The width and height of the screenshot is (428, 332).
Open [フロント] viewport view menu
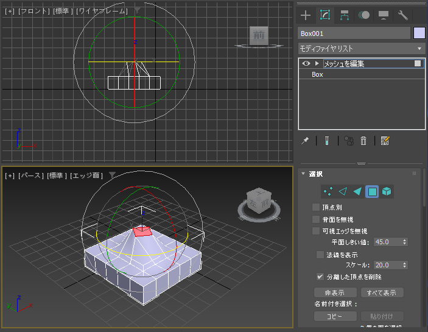point(34,11)
